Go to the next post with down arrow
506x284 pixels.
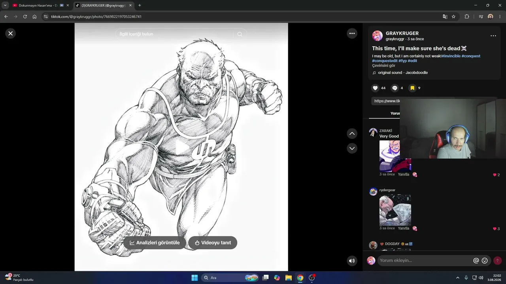pyautogui.click(x=352, y=148)
